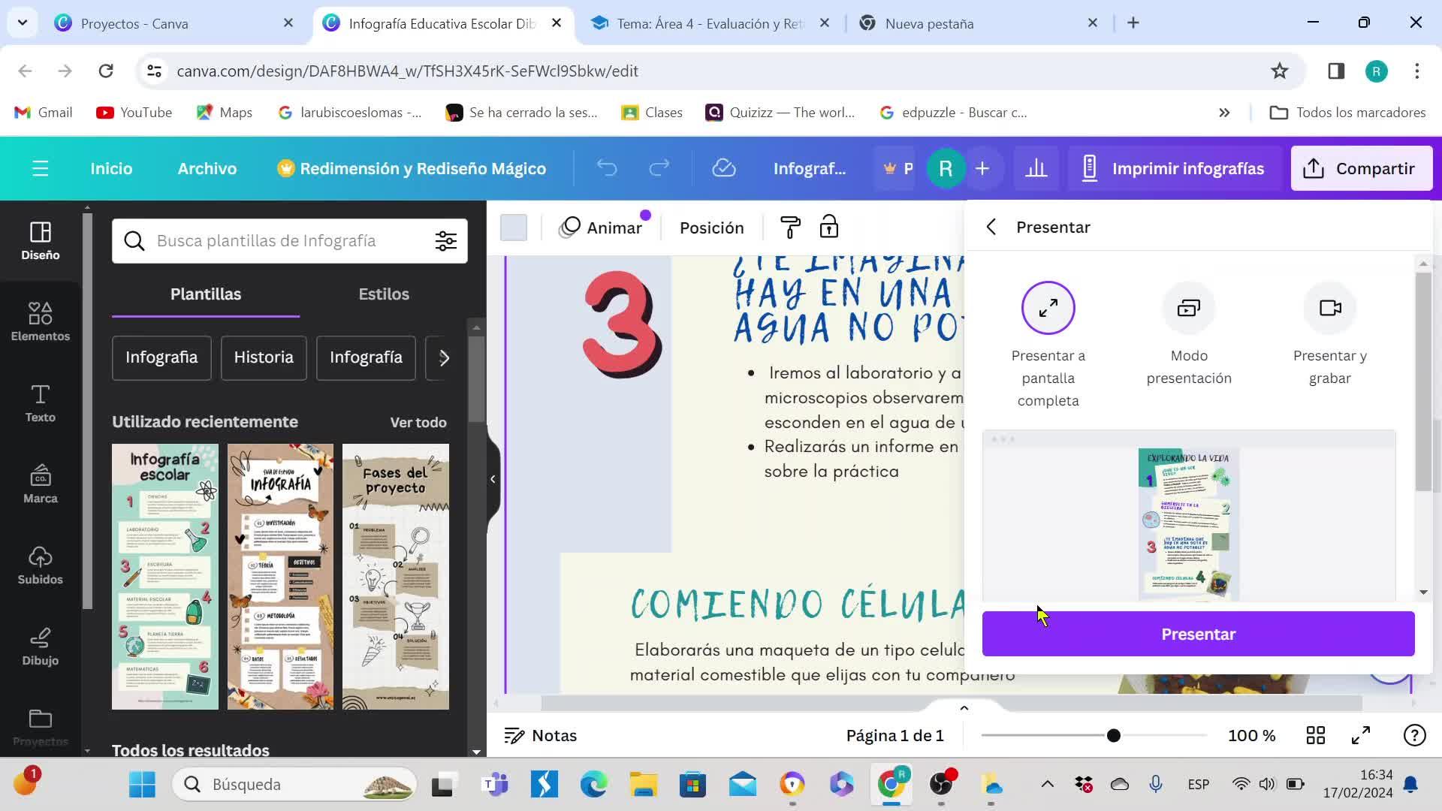Switch to the Estilos tab
1442x811 pixels.
click(383, 294)
